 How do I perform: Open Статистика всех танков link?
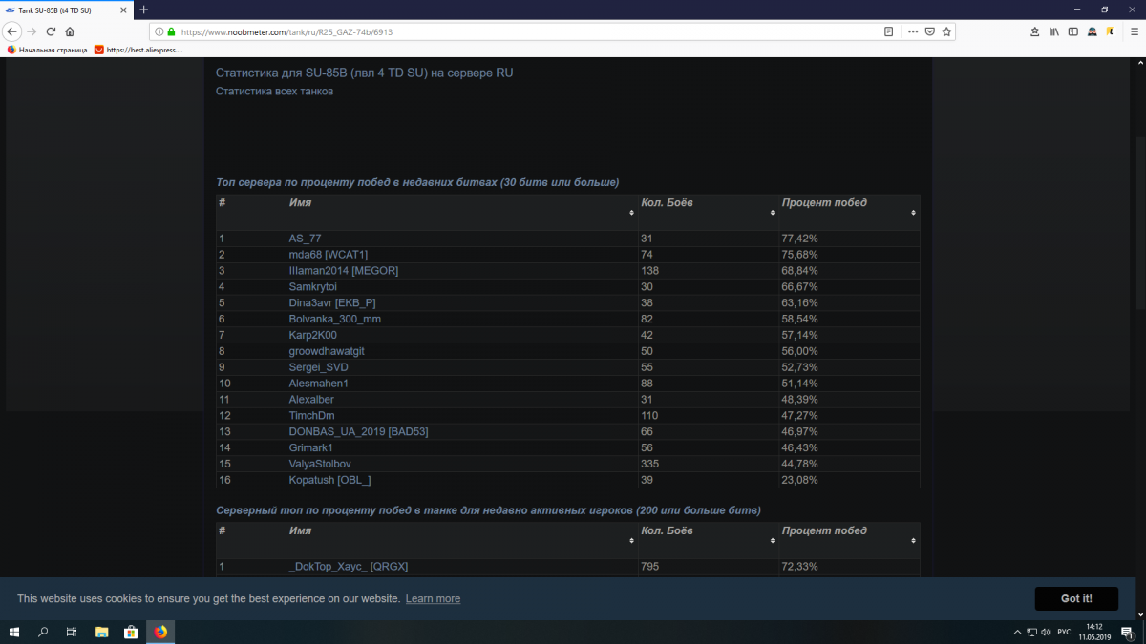(274, 92)
